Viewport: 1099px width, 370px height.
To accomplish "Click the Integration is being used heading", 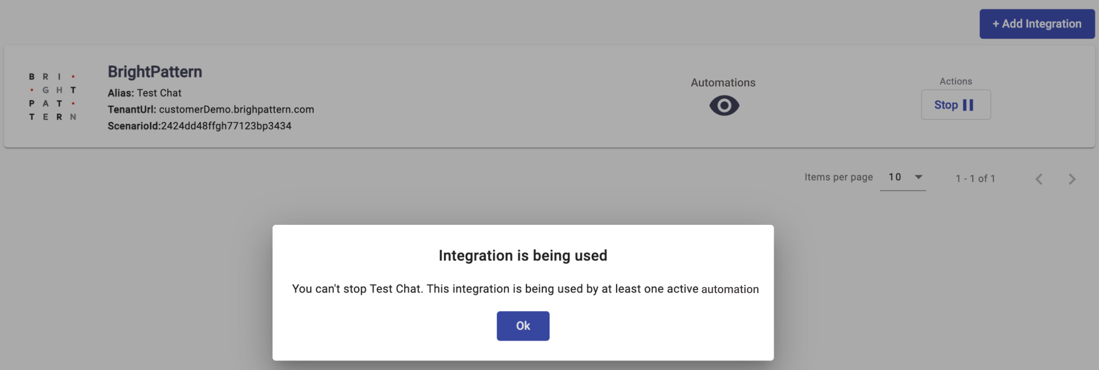I will (x=523, y=255).
